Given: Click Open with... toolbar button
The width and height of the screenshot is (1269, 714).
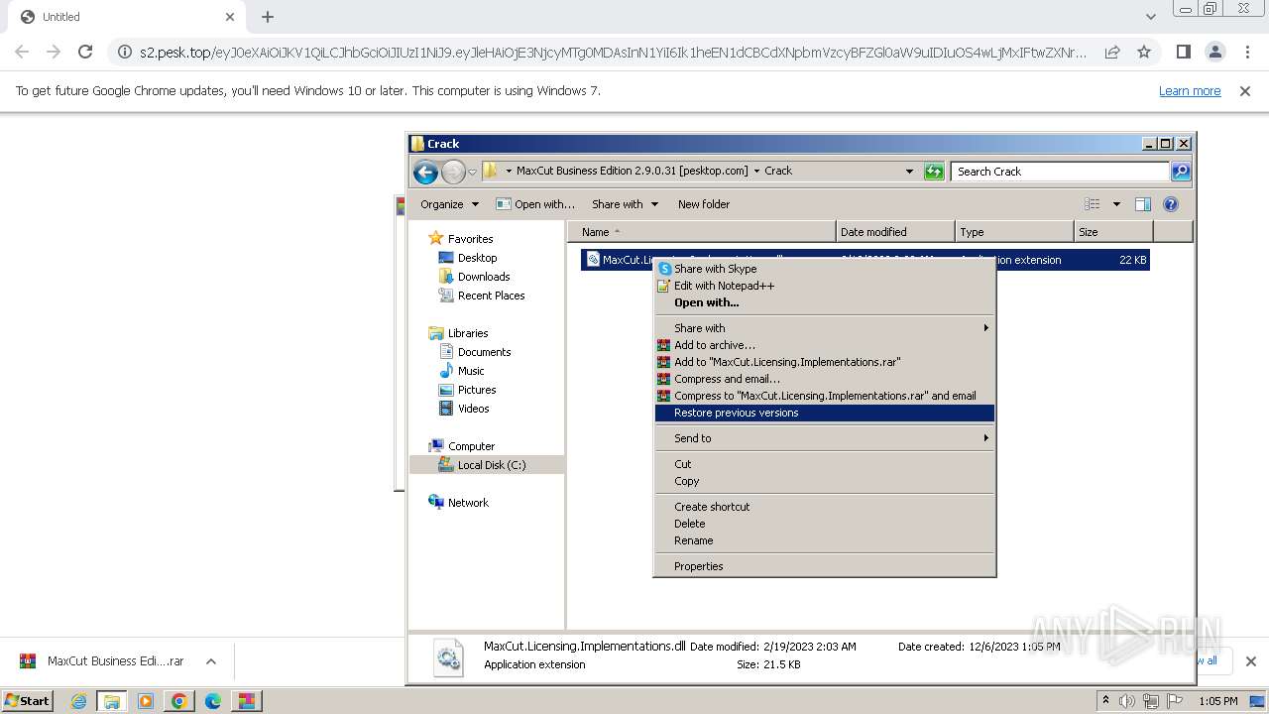Looking at the screenshot, I should 535,204.
